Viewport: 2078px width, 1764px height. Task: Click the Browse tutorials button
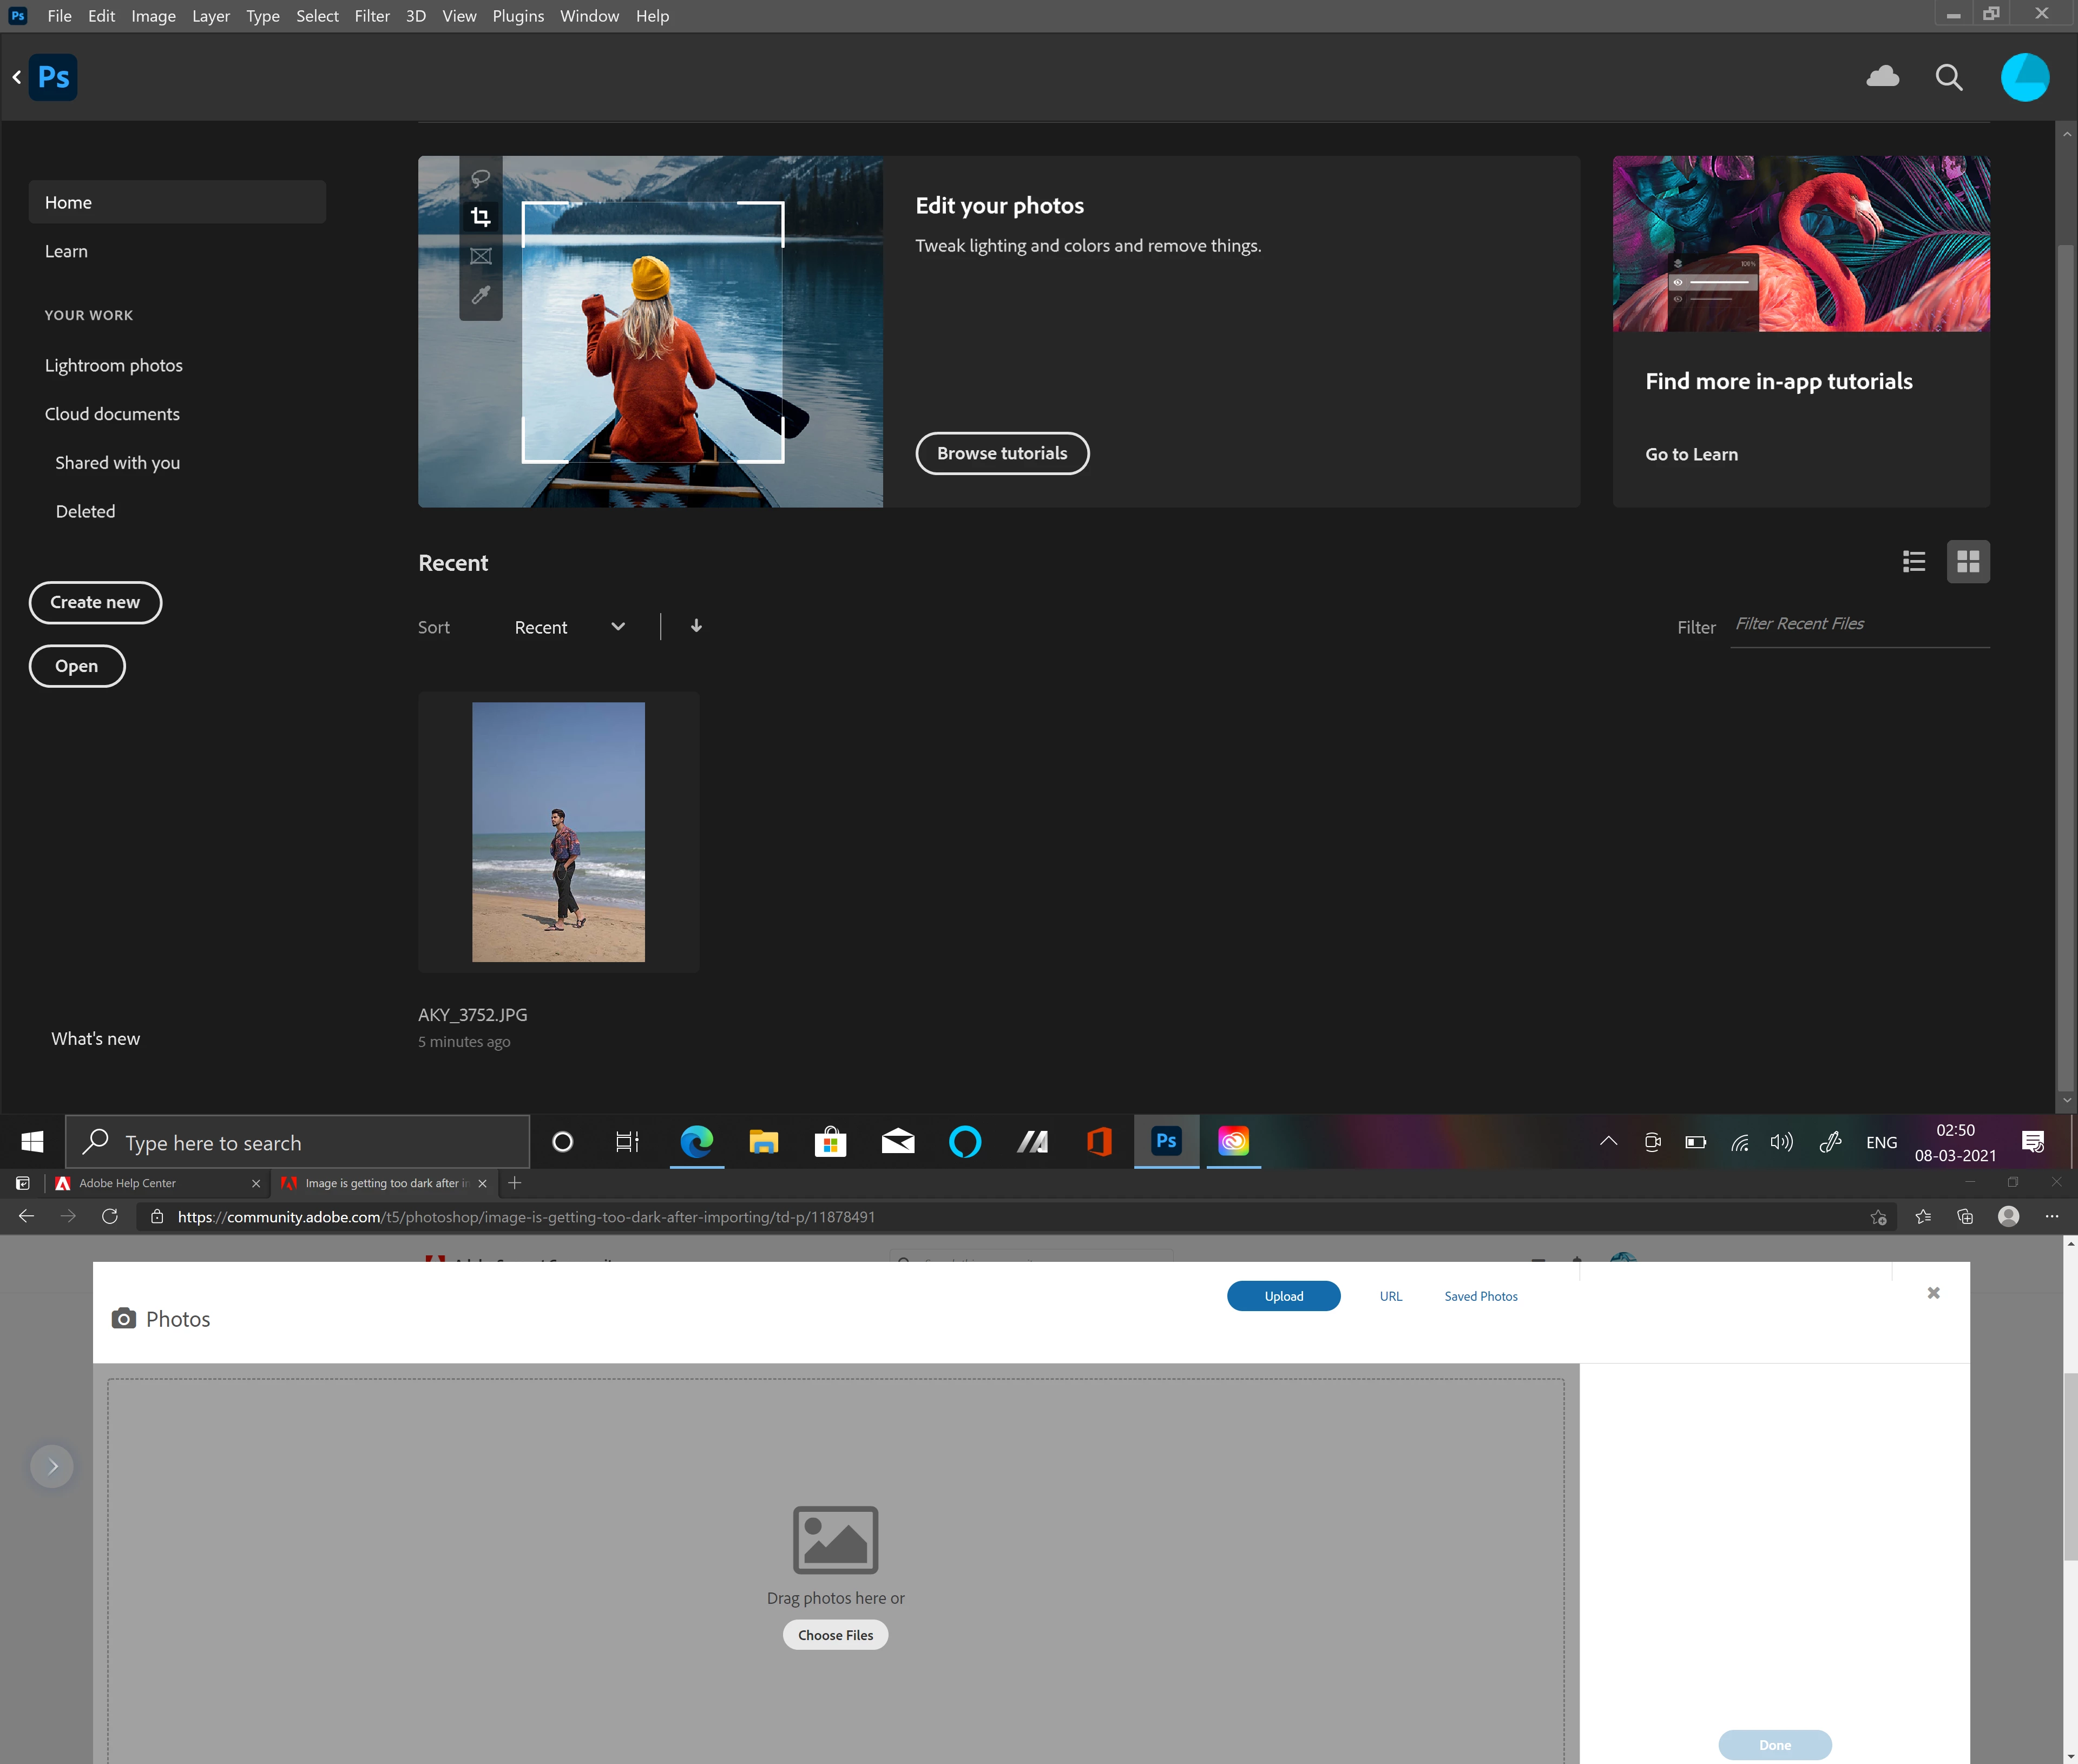point(1002,453)
